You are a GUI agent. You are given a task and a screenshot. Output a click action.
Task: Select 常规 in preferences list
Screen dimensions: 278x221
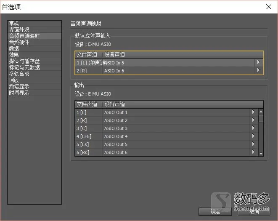click(14, 23)
